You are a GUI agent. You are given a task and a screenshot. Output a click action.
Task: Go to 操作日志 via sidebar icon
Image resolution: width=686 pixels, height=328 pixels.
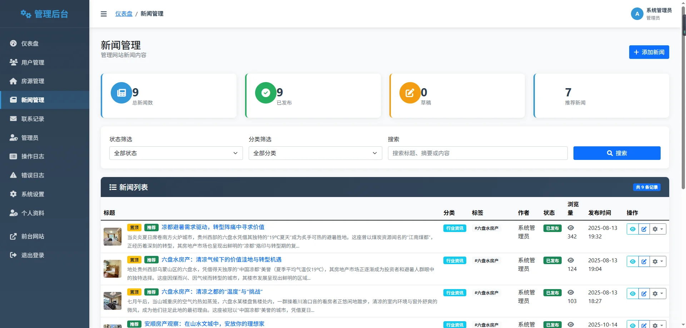pos(33,156)
